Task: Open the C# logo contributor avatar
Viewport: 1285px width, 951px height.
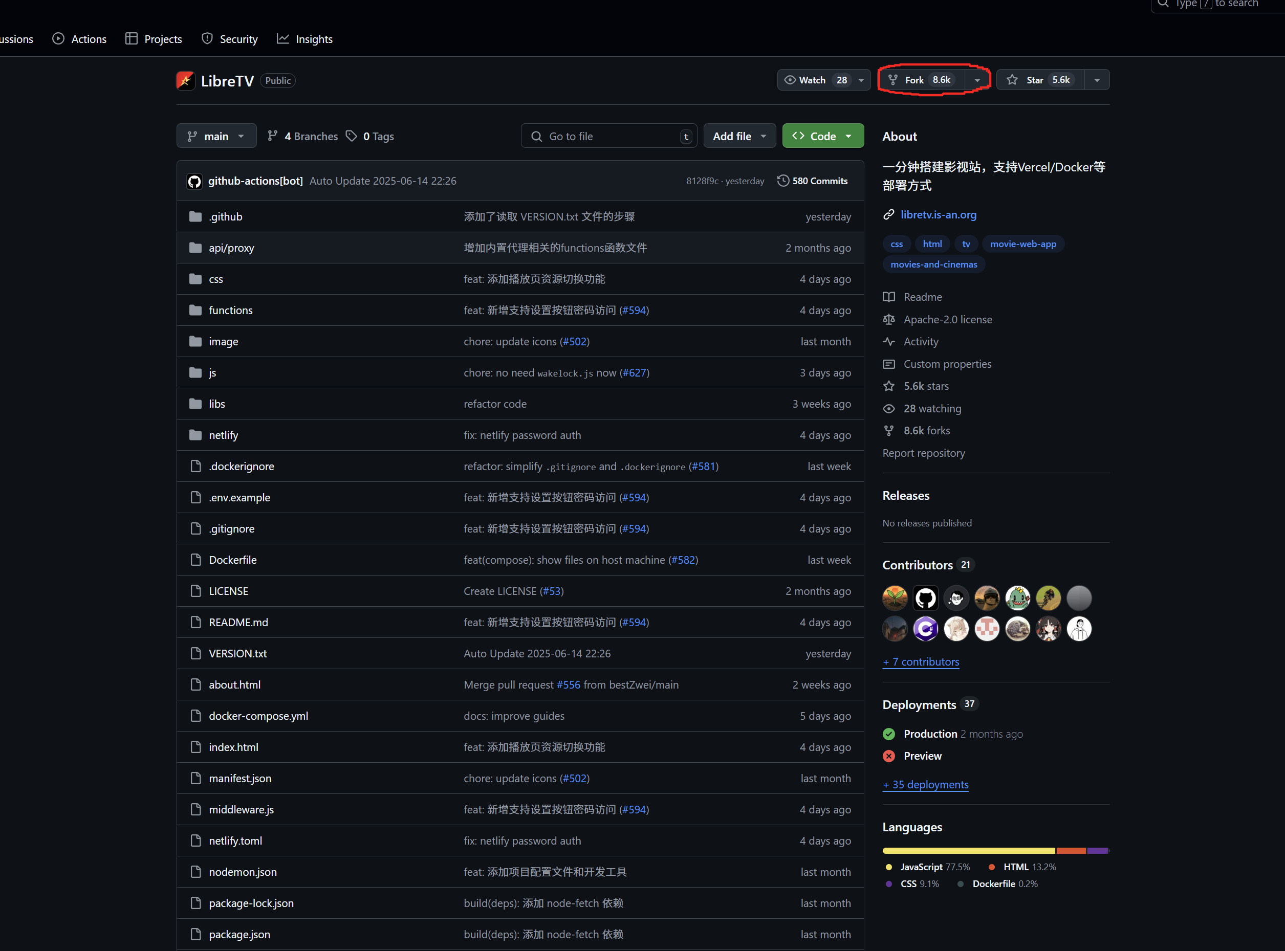Action: pos(926,629)
